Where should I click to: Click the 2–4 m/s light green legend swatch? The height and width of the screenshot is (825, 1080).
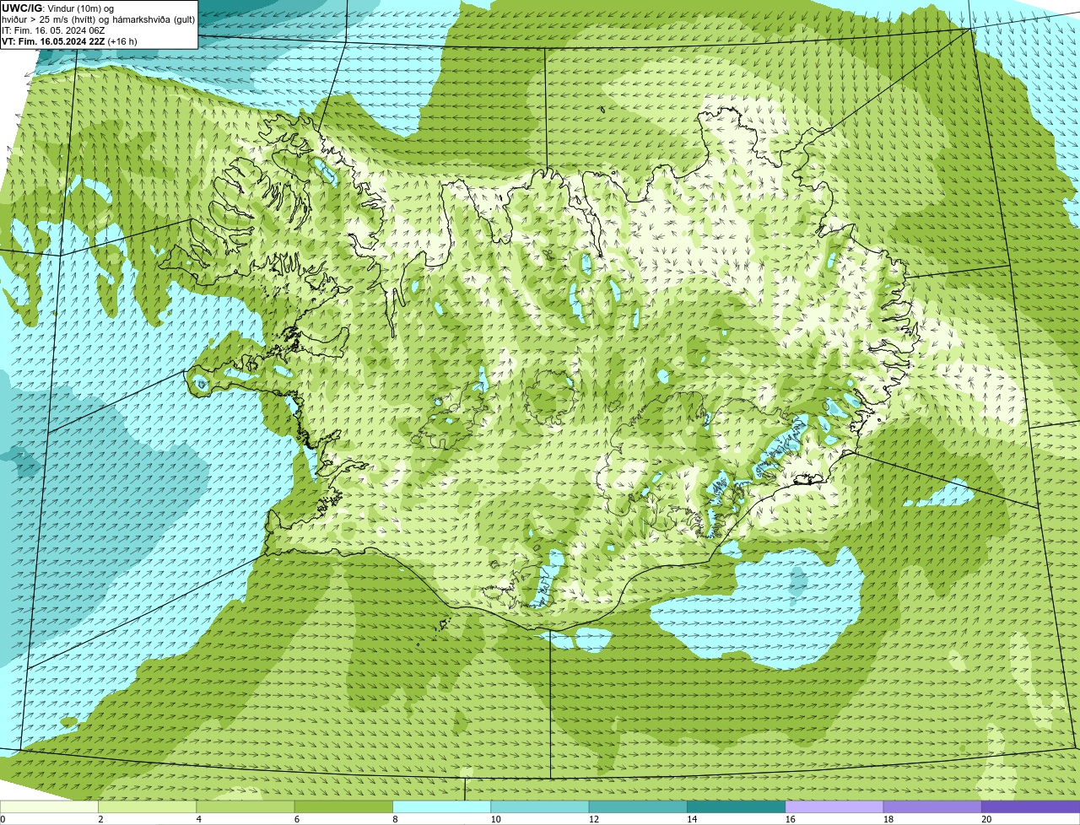pyautogui.click(x=147, y=806)
